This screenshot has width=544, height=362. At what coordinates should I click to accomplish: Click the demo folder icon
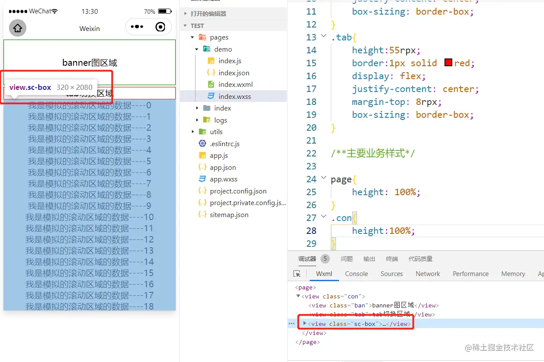pyautogui.click(x=207, y=49)
